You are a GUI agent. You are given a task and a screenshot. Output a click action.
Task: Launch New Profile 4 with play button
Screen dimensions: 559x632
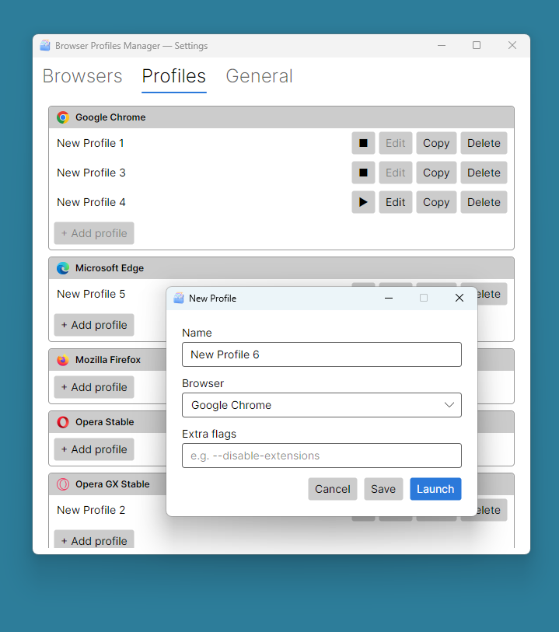363,202
